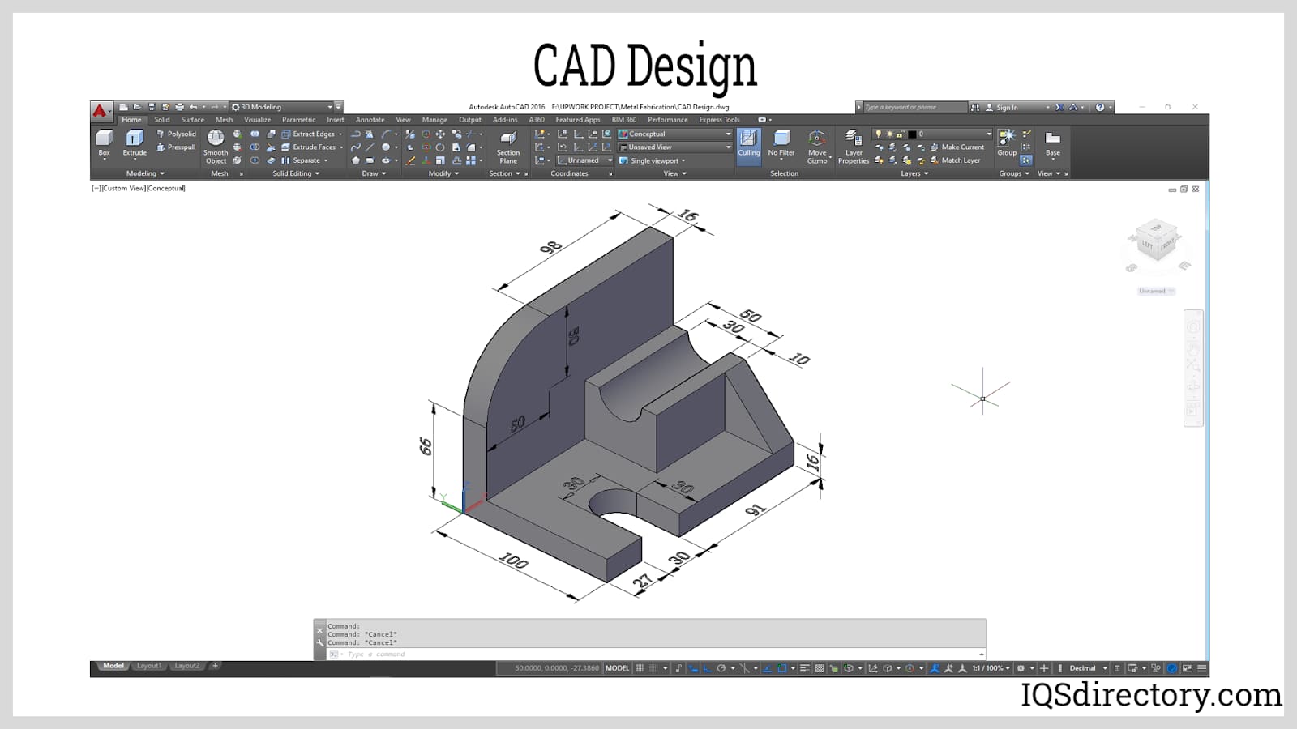The width and height of the screenshot is (1297, 729).
Task: Switch to the Annotate ribbon tab
Action: pyautogui.click(x=370, y=120)
